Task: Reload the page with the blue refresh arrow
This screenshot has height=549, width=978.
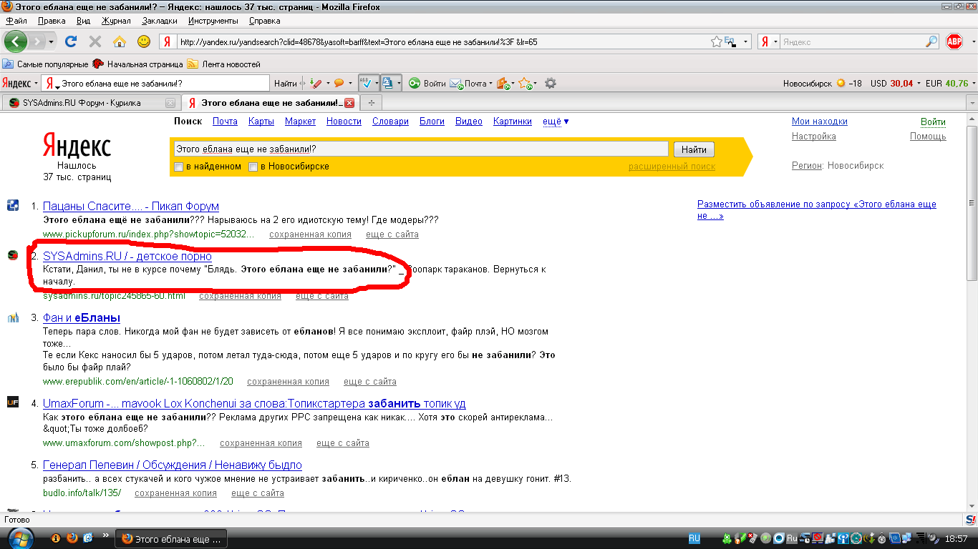Action: 71,41
